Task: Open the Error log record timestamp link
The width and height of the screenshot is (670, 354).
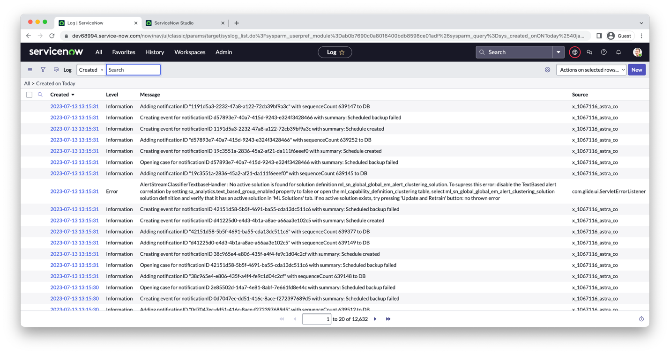Action: pos(74,192)
